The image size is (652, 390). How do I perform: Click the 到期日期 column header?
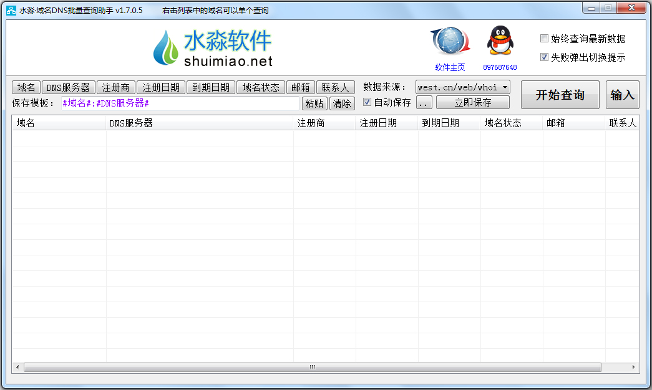point(449,123)
